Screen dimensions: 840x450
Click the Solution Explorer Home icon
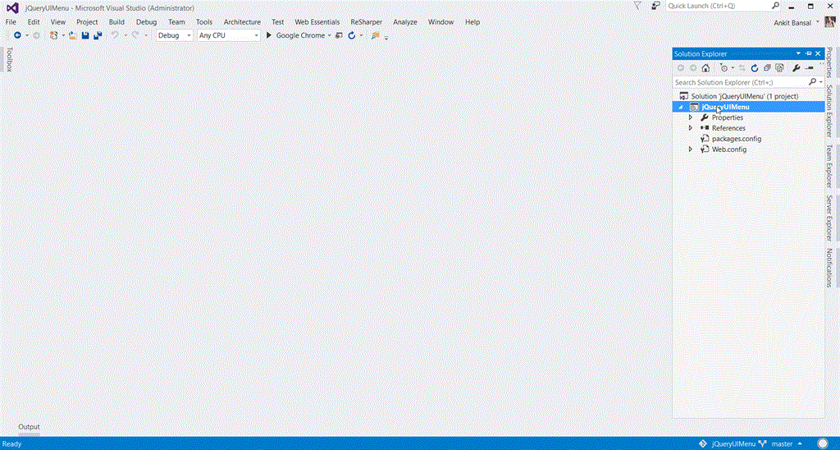click(705, 68)
